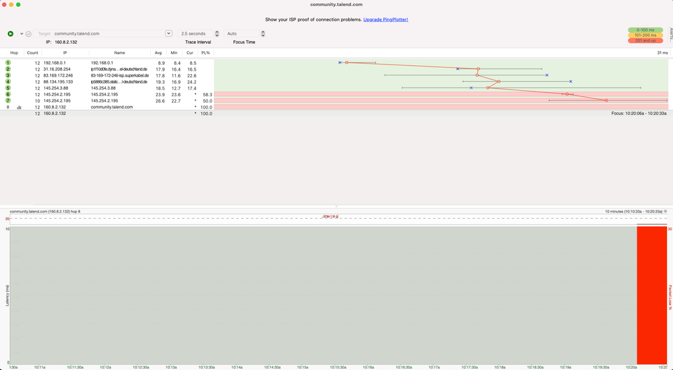
Task: Click the green hop 3 badge
Action: 7,75
